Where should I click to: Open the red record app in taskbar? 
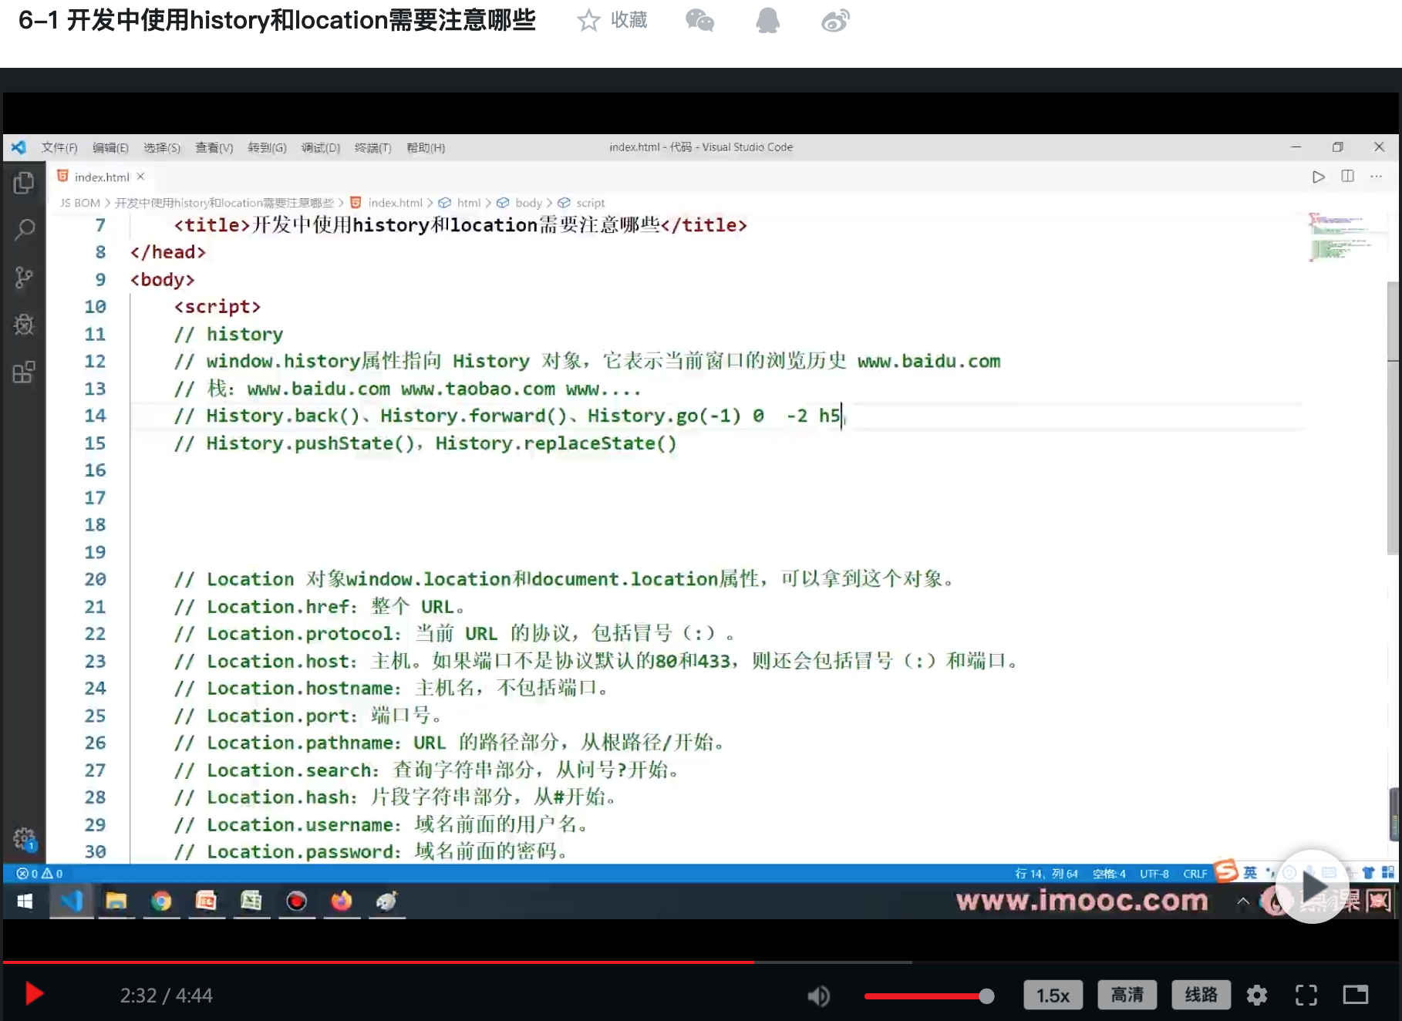click(296, 901)
